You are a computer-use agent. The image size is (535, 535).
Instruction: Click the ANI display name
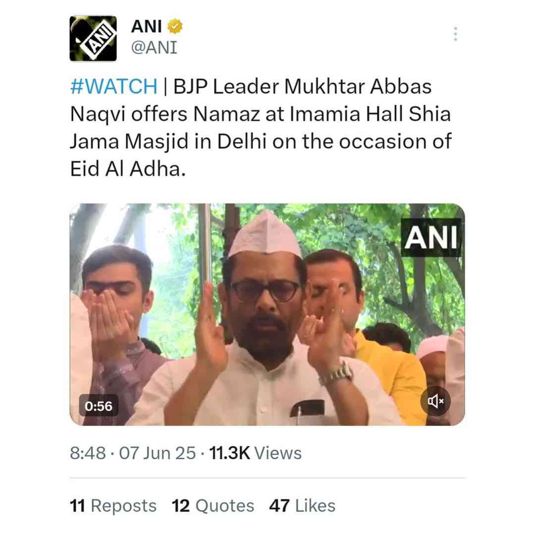click(x=147, y=26)
